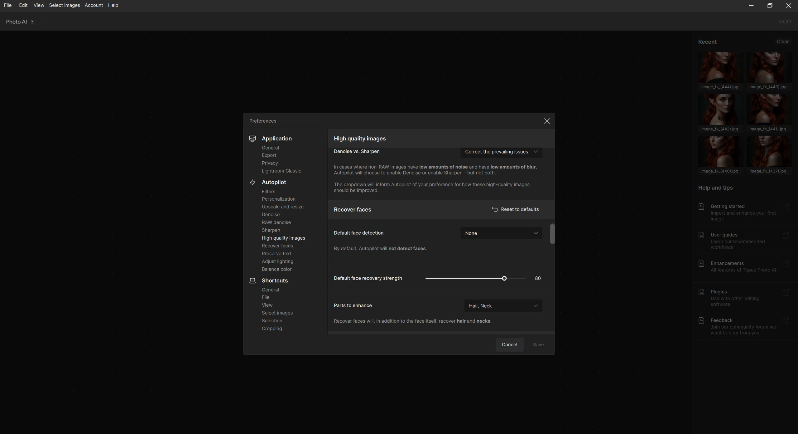Screen dimensions: 798x434
Task: Expand the Parts to enhance dropdown
Action: click(503, 306)
